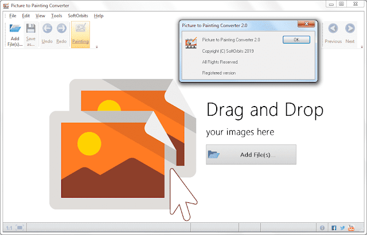This screenshot has width=367, height=235.
Task: Open the YouTube link icon
Action: click(x=351, y=228)
